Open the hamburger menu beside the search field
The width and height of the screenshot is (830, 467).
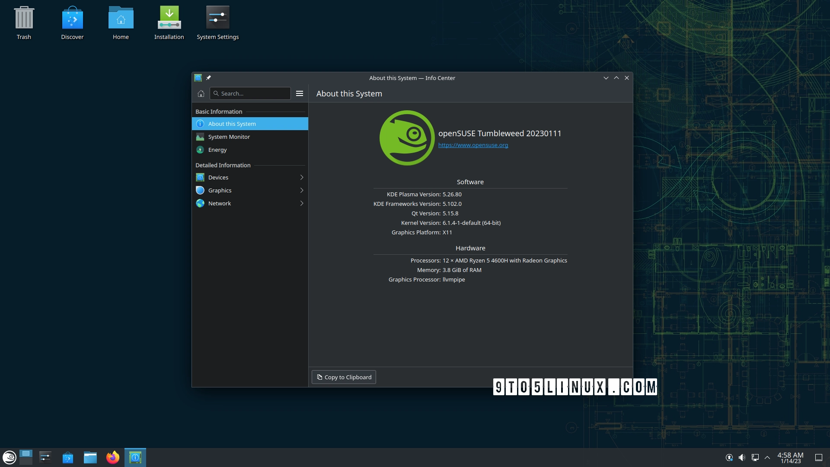coord(300,93)
